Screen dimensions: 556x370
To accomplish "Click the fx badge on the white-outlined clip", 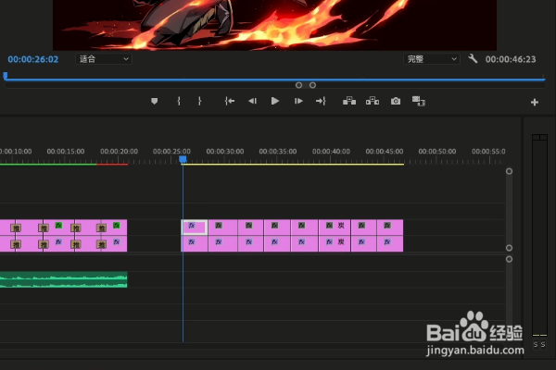I will click(x=192, y=225).
